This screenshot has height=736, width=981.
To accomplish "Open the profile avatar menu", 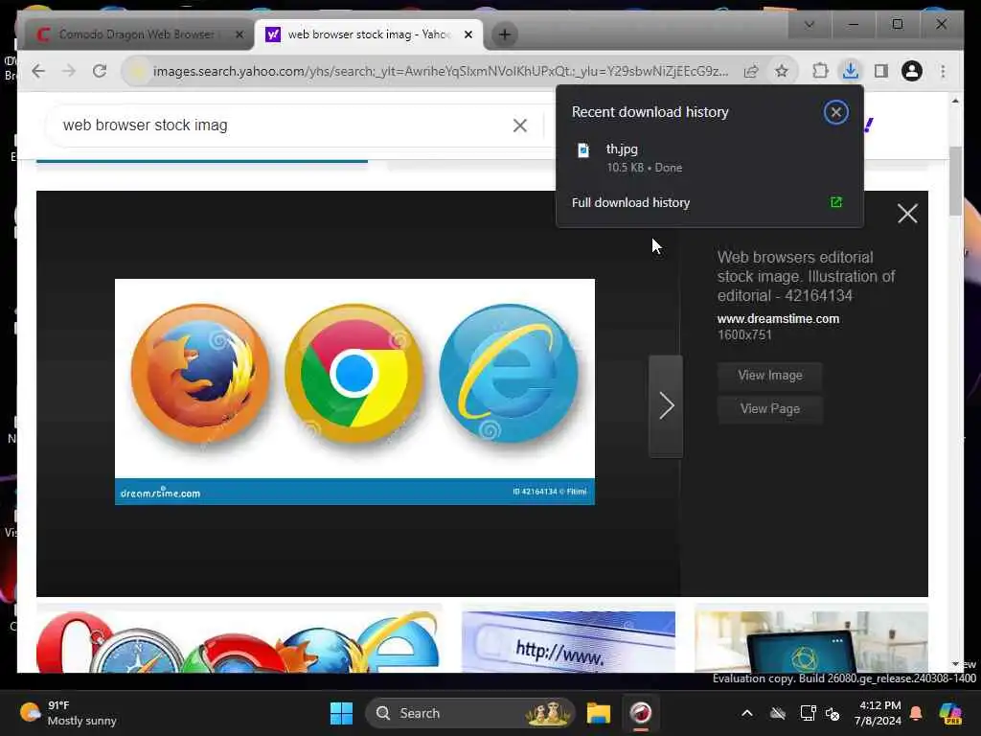I will [912, 71].
